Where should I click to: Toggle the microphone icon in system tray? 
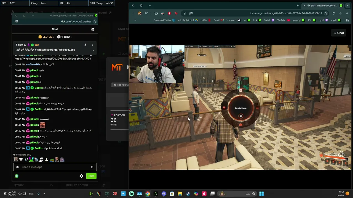click(38, 194)
